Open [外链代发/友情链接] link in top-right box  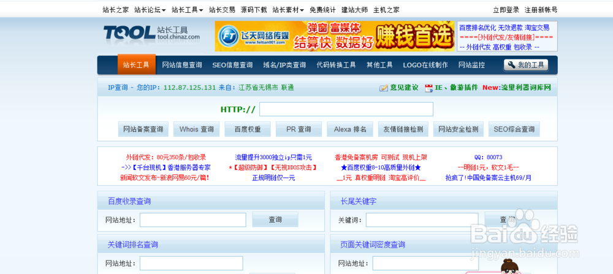[x=506, y=37]
